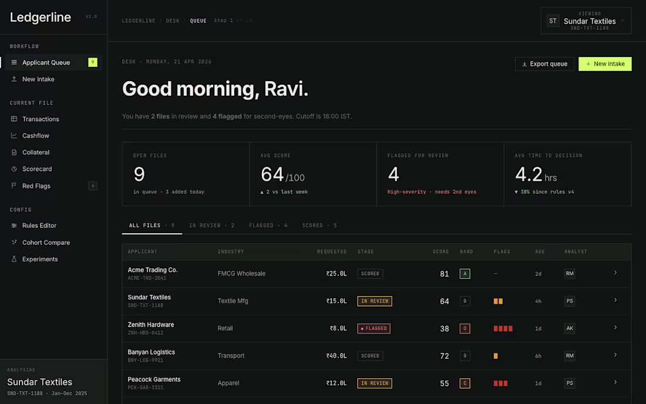
Task: Click the QUEUE breadcrumb link
Action: pos(198,21)
